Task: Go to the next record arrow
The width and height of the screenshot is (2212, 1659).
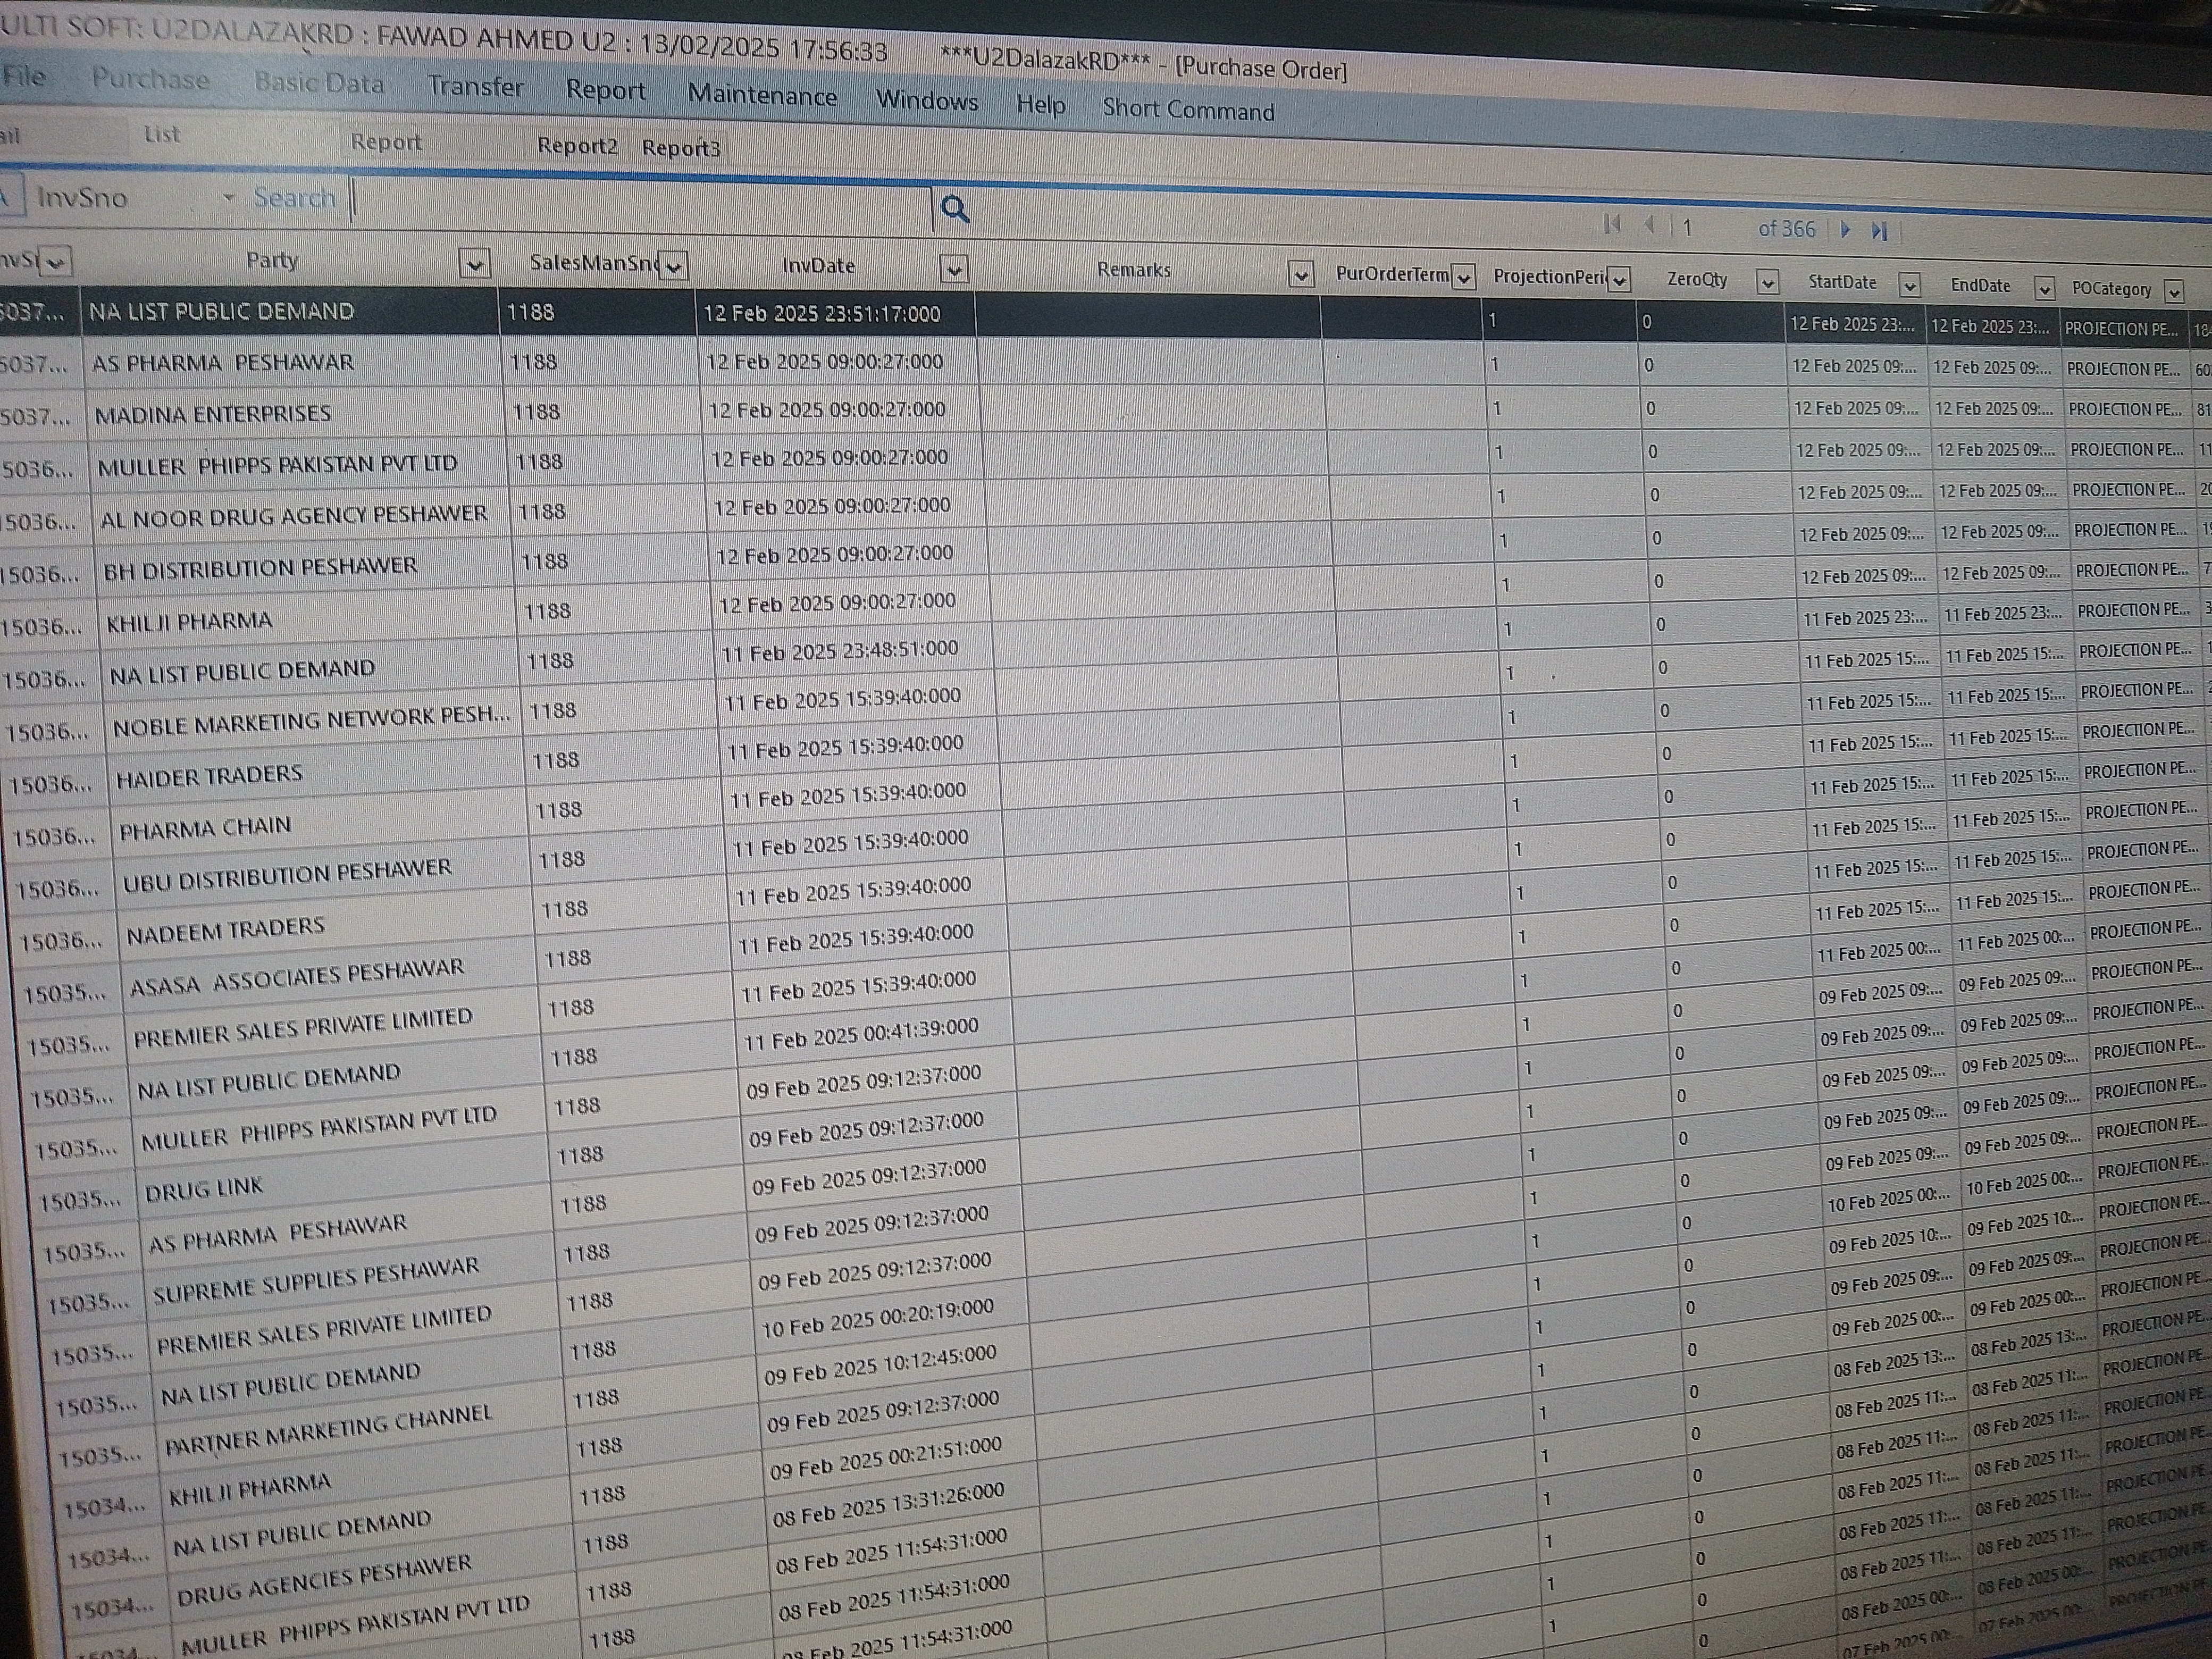Action: (1845, 230)
